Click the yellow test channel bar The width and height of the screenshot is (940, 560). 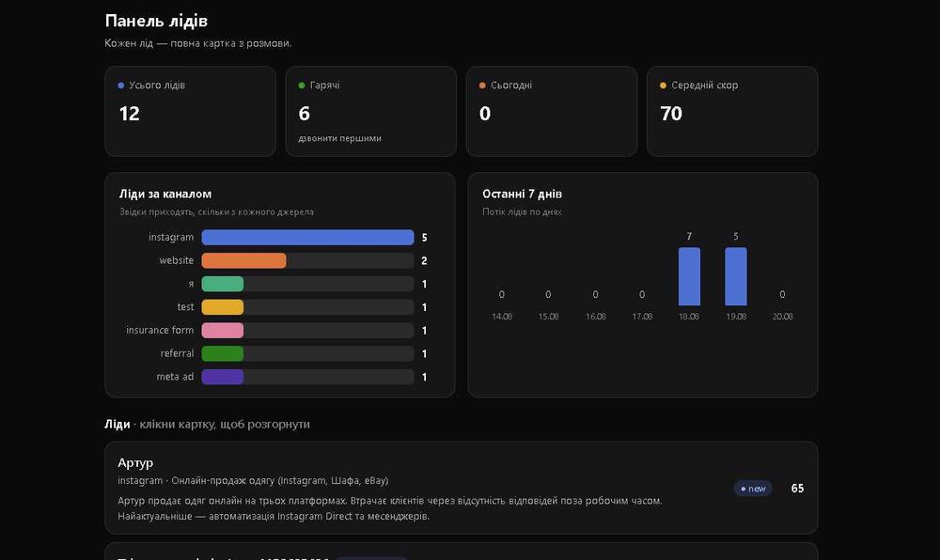pyautogui.click(x=223, y=307)
